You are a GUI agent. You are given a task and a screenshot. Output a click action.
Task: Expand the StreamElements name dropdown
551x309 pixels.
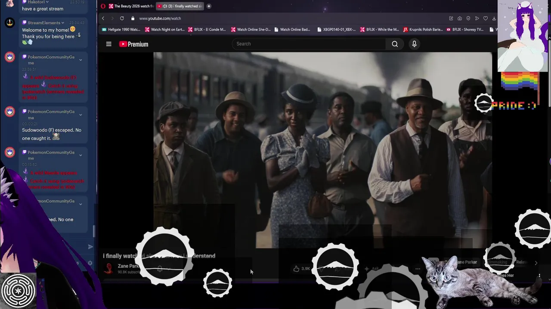63,23
